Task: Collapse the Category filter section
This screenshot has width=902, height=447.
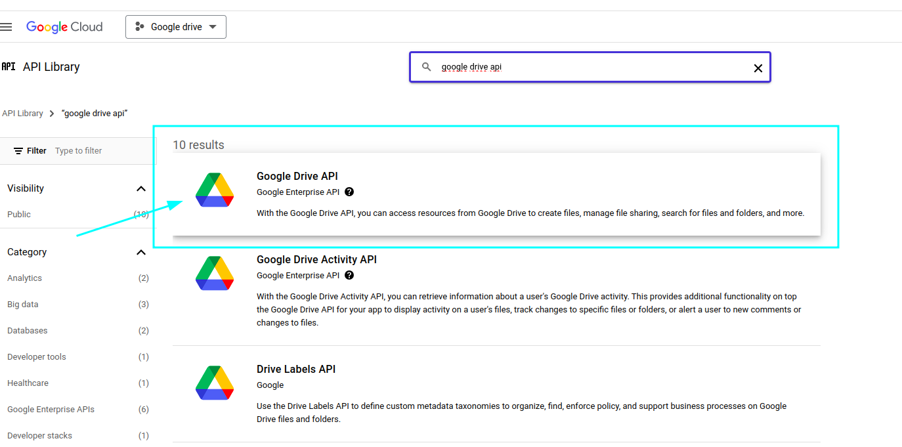Action: [140, 253]
